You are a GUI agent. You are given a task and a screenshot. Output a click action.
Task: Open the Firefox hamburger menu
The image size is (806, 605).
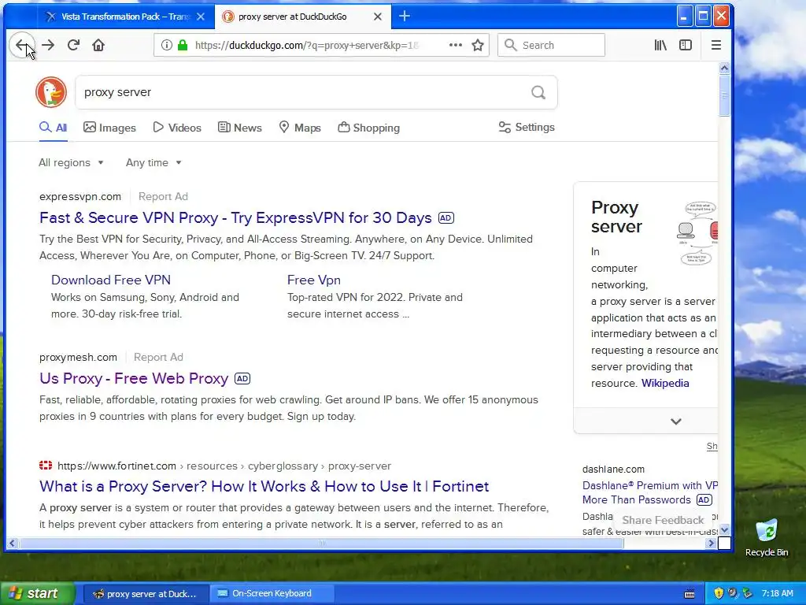[x=716, y=45]
